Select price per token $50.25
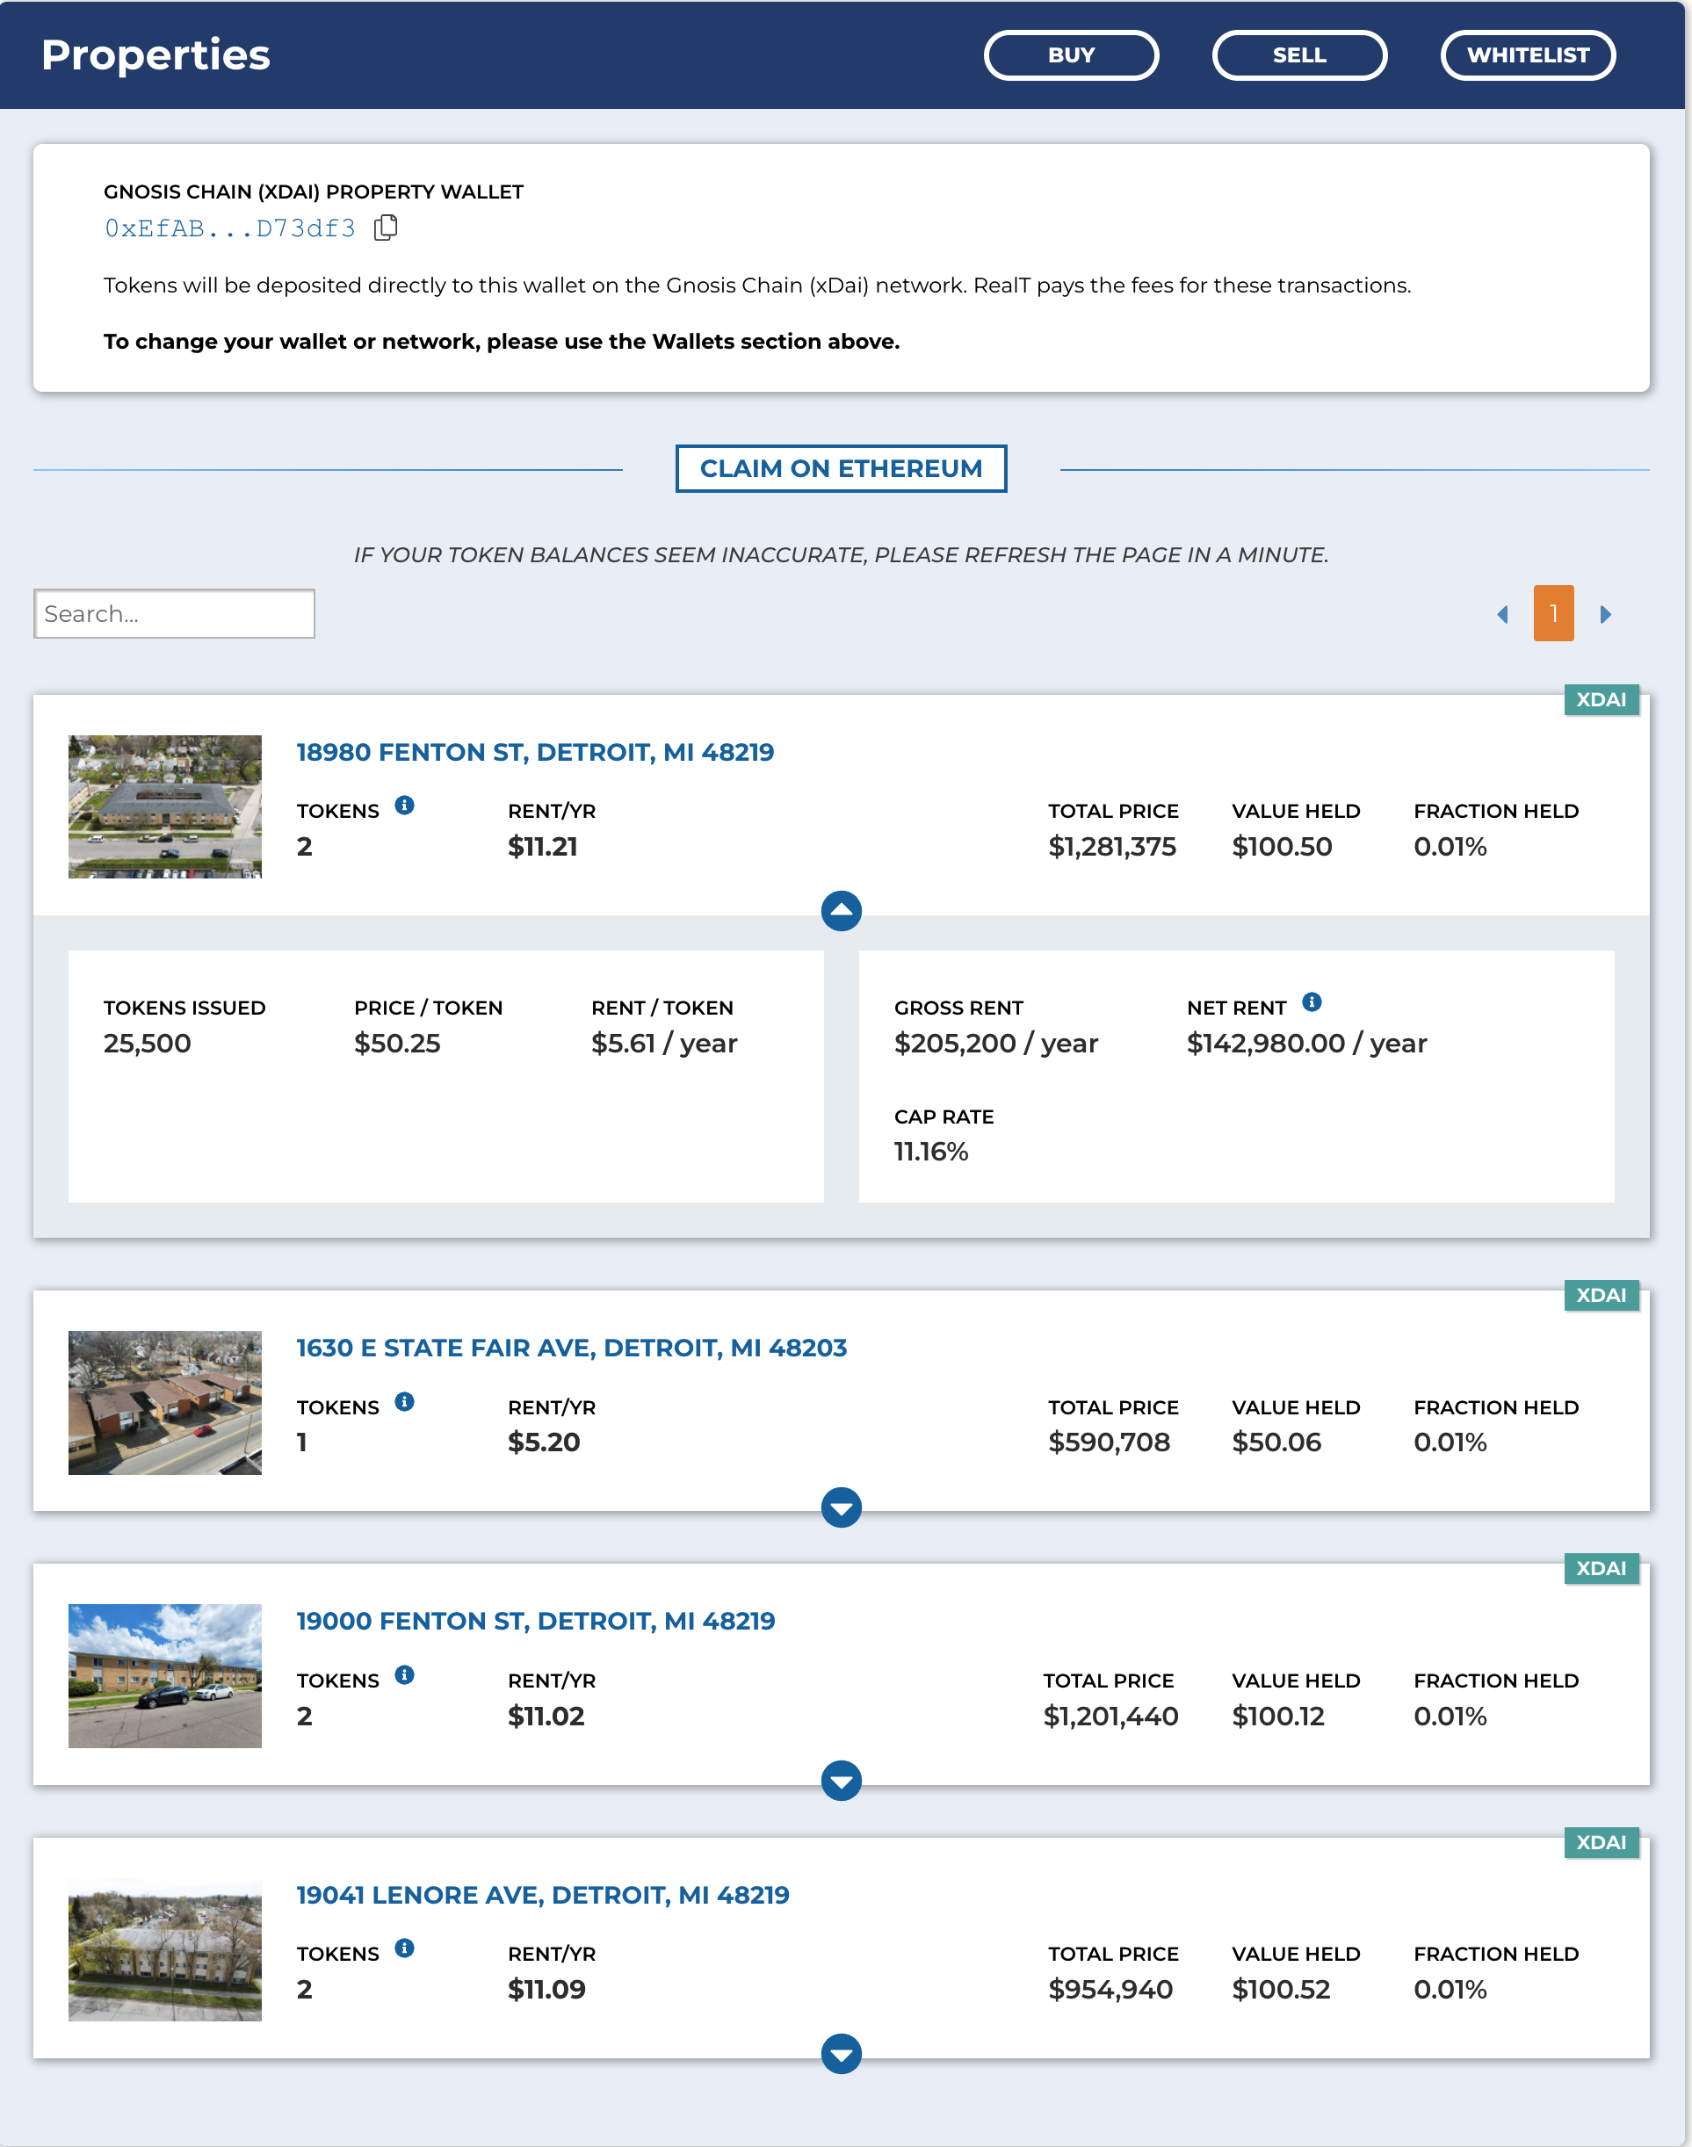The width and height of the screenshot is (1692, 2147). (x=397, y=1043)
